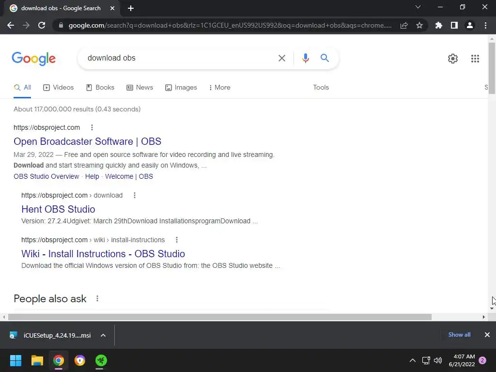The width and height of the screenshot is (496, 372).
Task: Click the search box containing download obs
Action: pyautogui.click(x=180, y=58)
